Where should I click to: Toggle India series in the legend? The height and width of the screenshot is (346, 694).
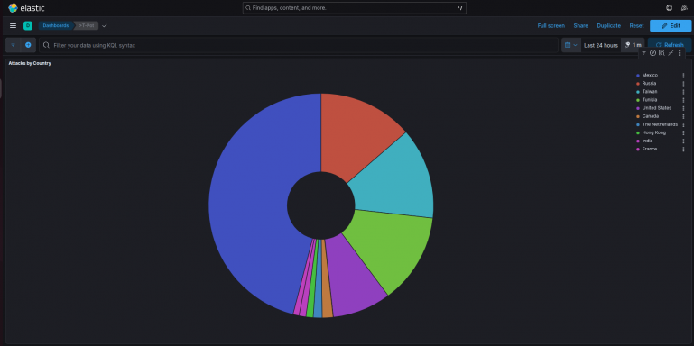click(x=647, y=141)
